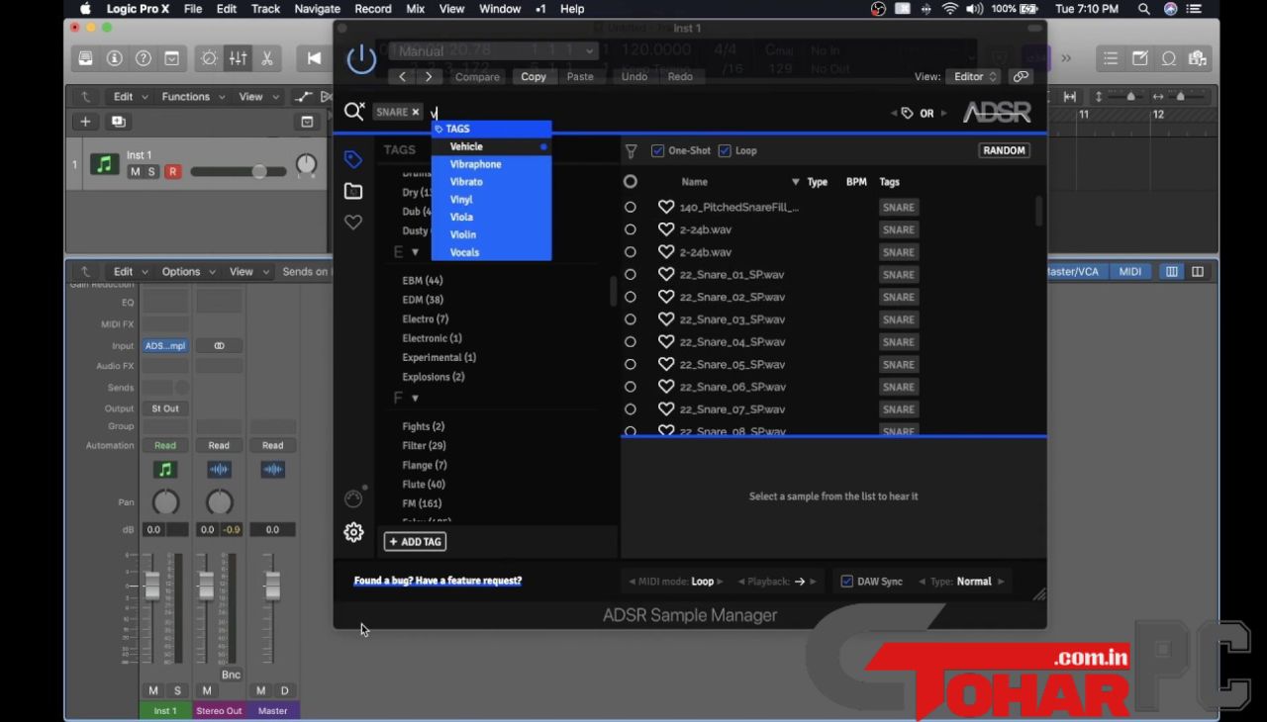Click the plugin Copy button

534,76
